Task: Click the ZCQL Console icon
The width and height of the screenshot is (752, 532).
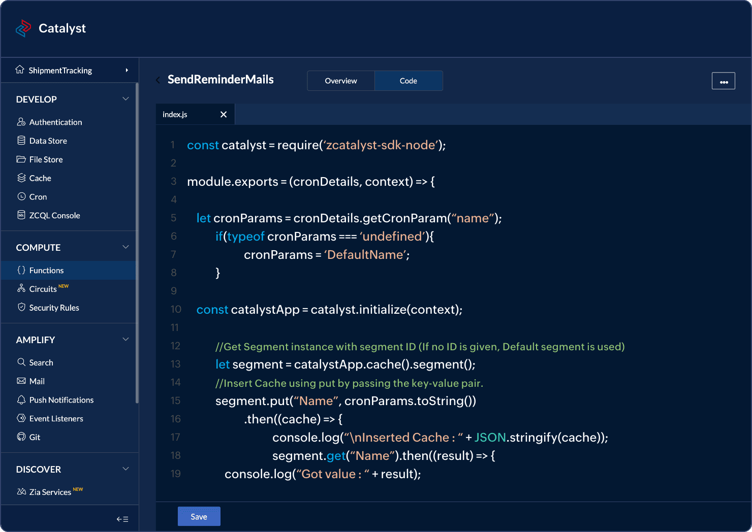Action: 21,215
